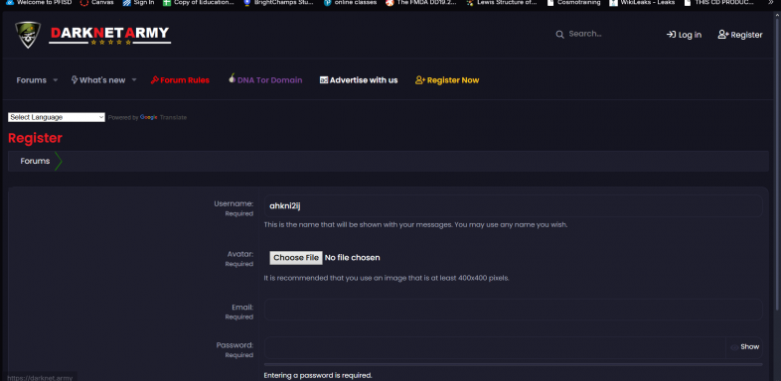This screenshot has height=381, width=781.
Task: Click into the Username field
Action: (513, 206)
